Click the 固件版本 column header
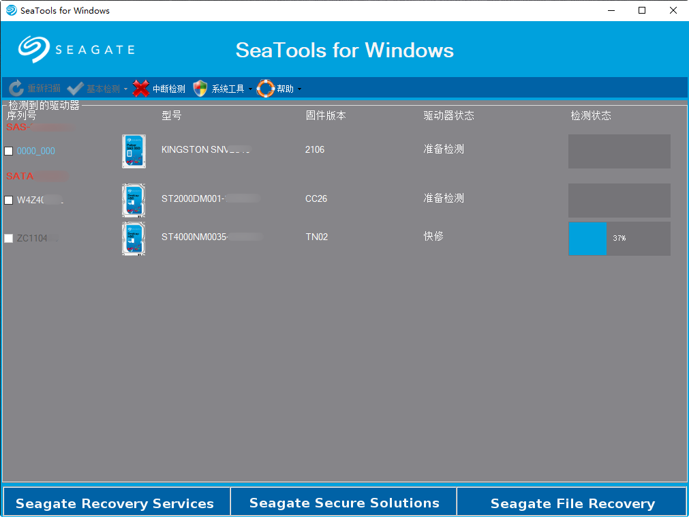The height and width of the screenshot is (517, 689). (326, 116)
